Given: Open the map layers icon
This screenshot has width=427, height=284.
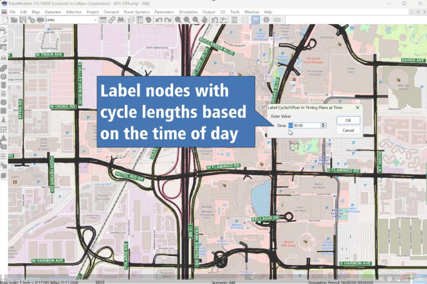Looking at the screenshot, I should click(x=131, y=20).
